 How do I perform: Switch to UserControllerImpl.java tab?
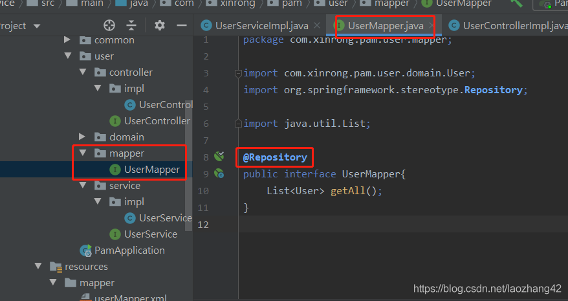coord(515,26)
